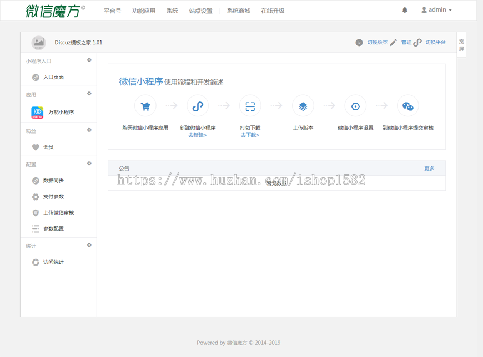Click the 打包下载 scan-frame step icon

[250, 106]
